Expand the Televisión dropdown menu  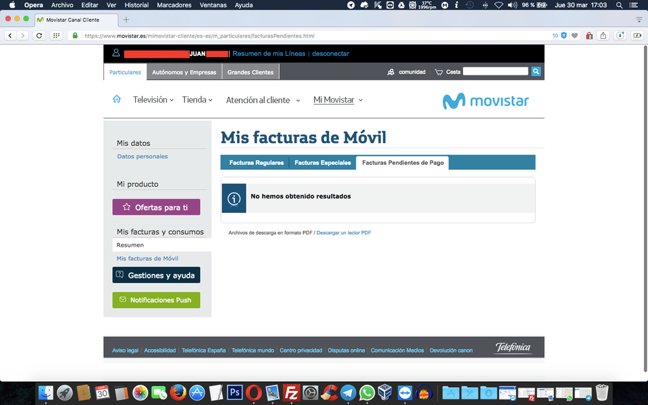pos(153,100)
